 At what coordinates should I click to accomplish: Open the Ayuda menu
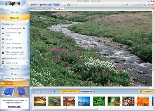tap(57, 5)
